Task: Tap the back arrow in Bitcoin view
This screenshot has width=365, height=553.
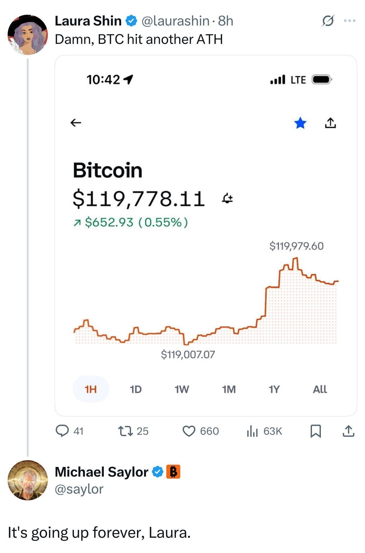Action: 76,123
